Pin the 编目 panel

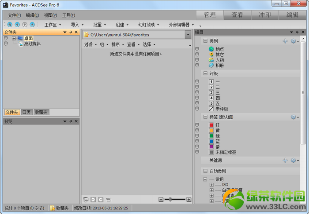coord(297,32)
